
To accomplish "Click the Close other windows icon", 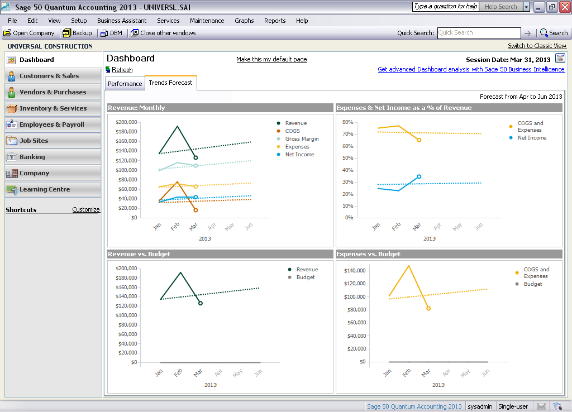I will click(x=135, y=33).
